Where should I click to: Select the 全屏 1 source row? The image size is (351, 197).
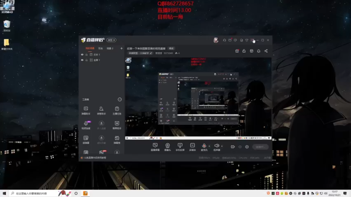[x=102, y=60]
